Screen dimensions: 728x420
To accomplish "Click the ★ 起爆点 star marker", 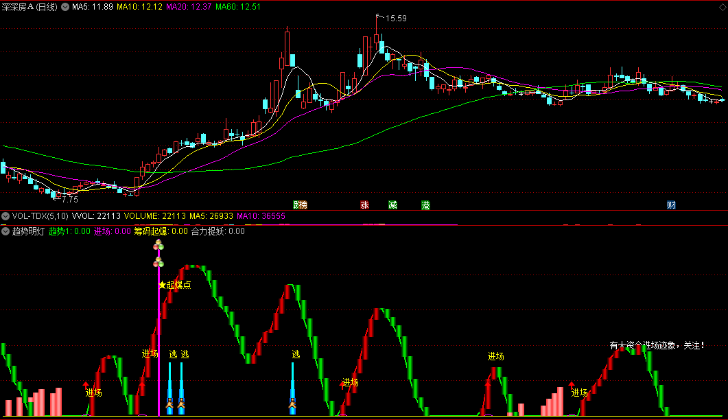I will click(175, 285).
